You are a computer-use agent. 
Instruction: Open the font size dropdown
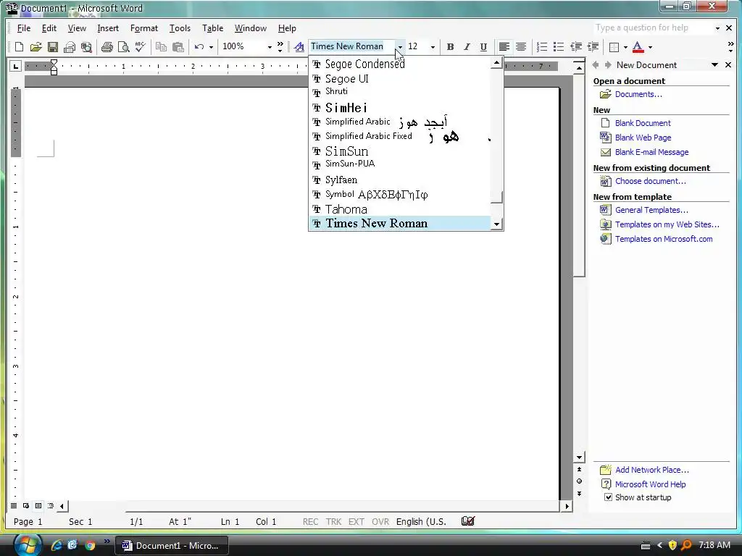(433, 47)
